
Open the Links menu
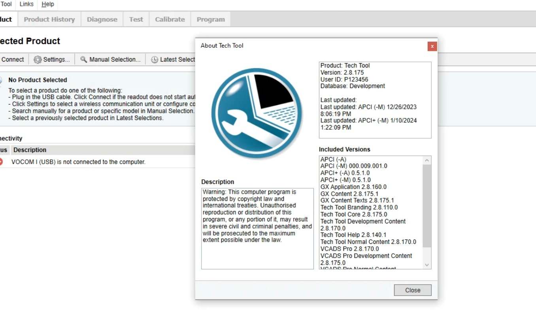[x=26, y=4]
